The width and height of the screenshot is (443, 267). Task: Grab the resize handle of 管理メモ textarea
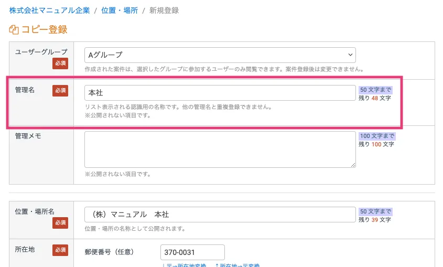[x=353, y=165]
